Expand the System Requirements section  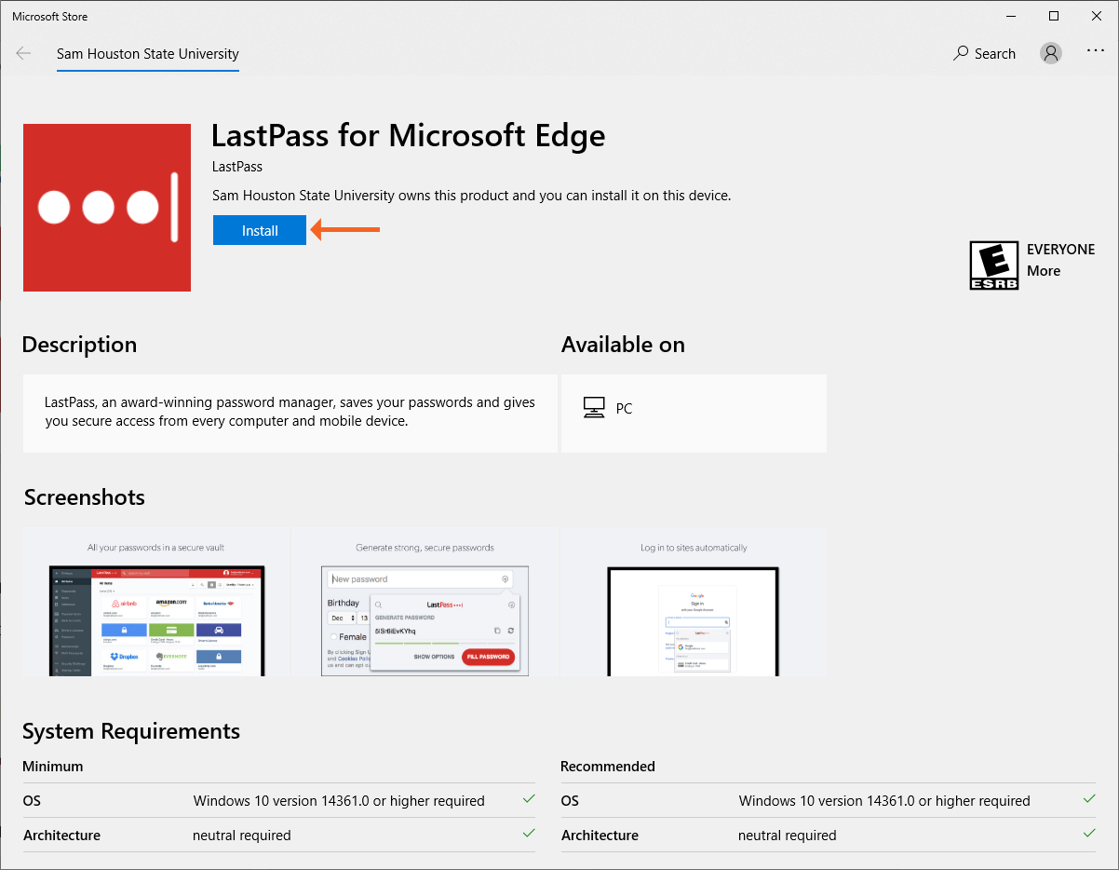coord(130,732)
